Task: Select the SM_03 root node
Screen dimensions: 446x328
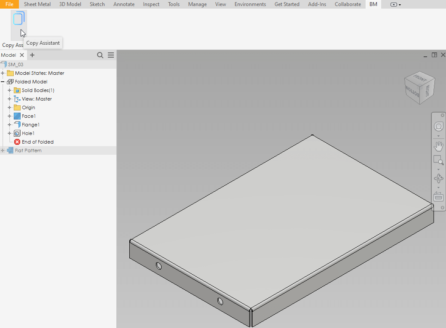Action: click(15, 64)
